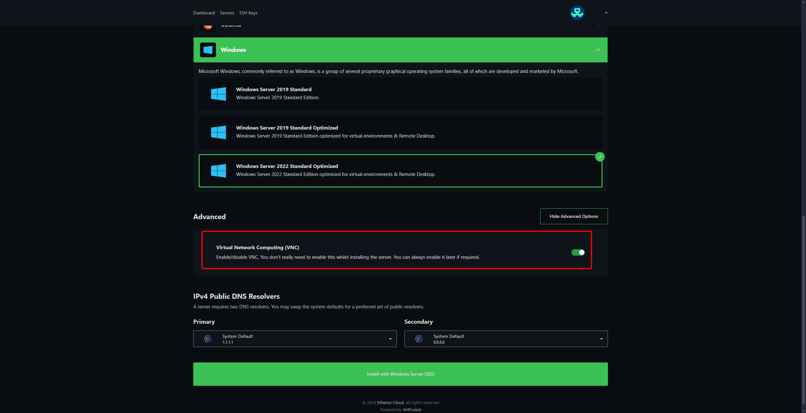Screen dimensions: 806x413
Task: Select Windows Server 2019 Standard option
Action: (x=400, y=94)
